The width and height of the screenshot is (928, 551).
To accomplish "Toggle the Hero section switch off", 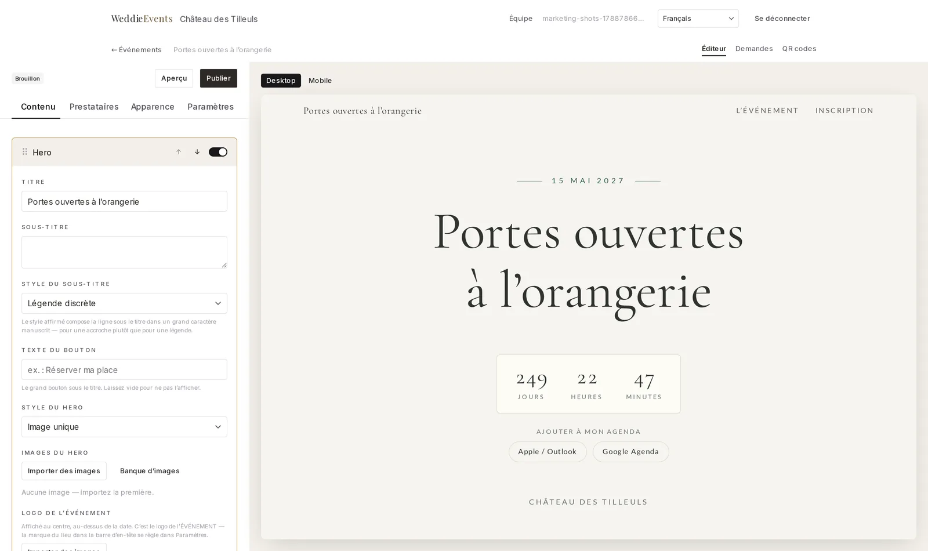I will [218, 152].
